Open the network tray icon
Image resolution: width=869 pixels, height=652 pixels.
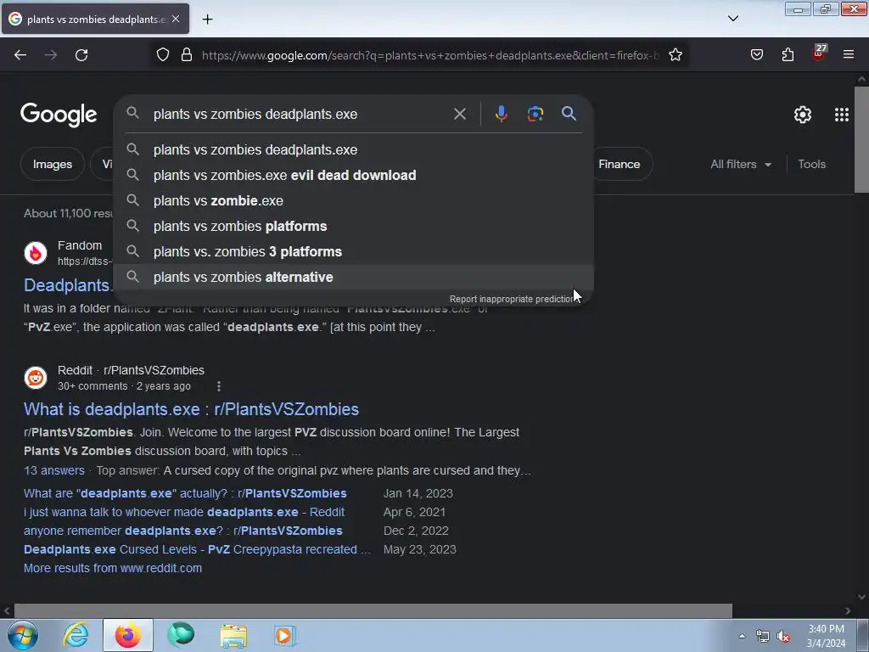click(x=763, y=637)
